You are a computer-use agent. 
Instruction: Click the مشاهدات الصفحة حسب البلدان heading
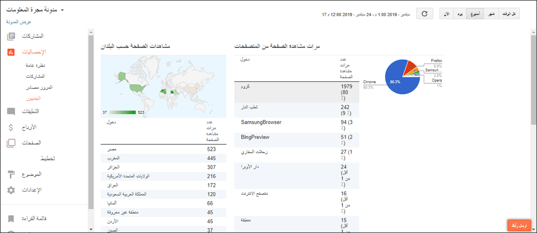[x=135, y=46]
